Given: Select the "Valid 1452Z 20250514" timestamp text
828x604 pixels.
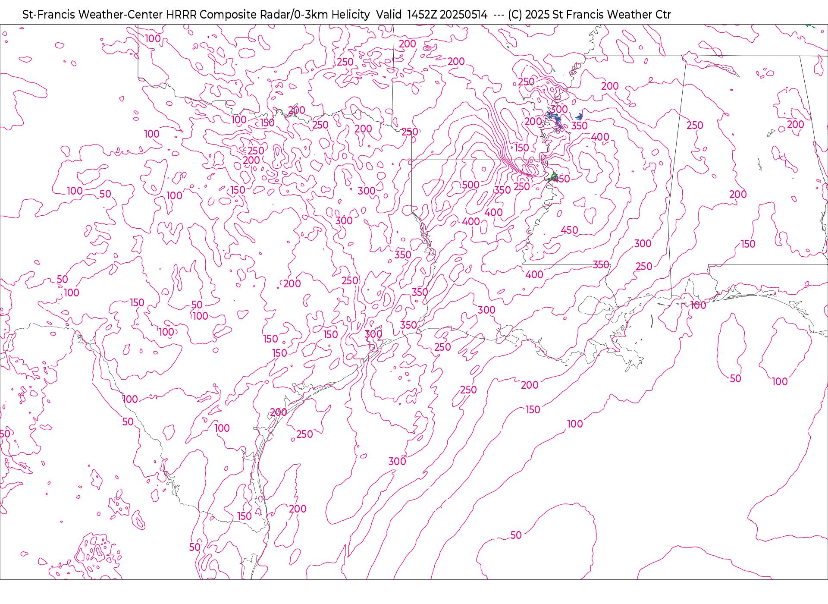Looking at the screenshot, I should (432, 15).
